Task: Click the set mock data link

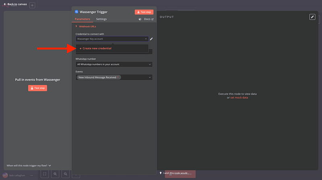Action: (x=239, y=97)
